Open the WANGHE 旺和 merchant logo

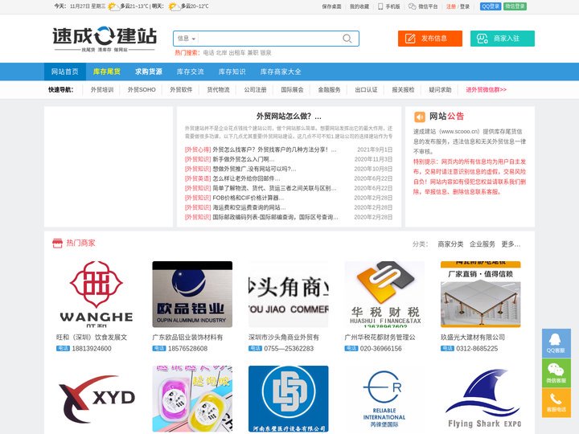pyautogui.click(x=96, y=294)
